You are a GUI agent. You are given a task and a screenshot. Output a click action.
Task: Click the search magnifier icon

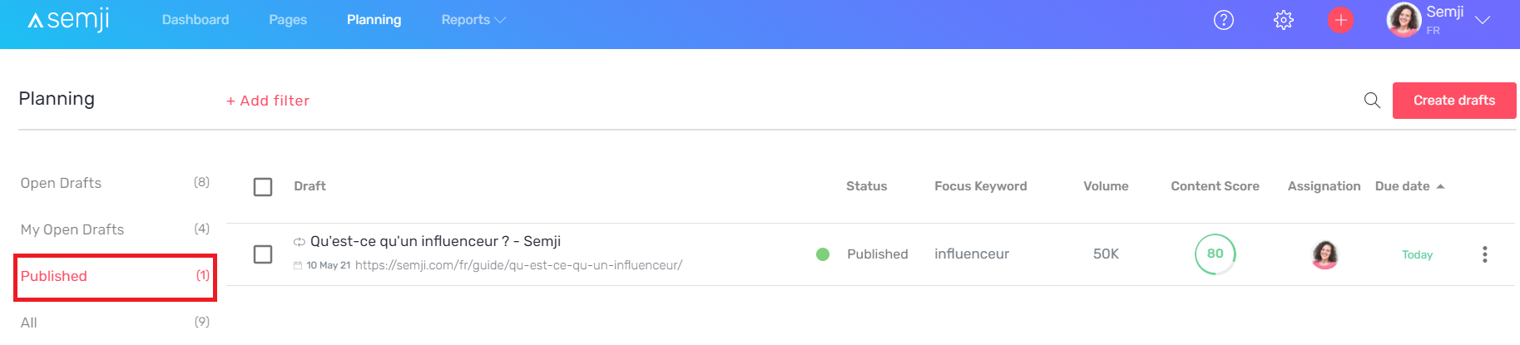[1372, 101]
